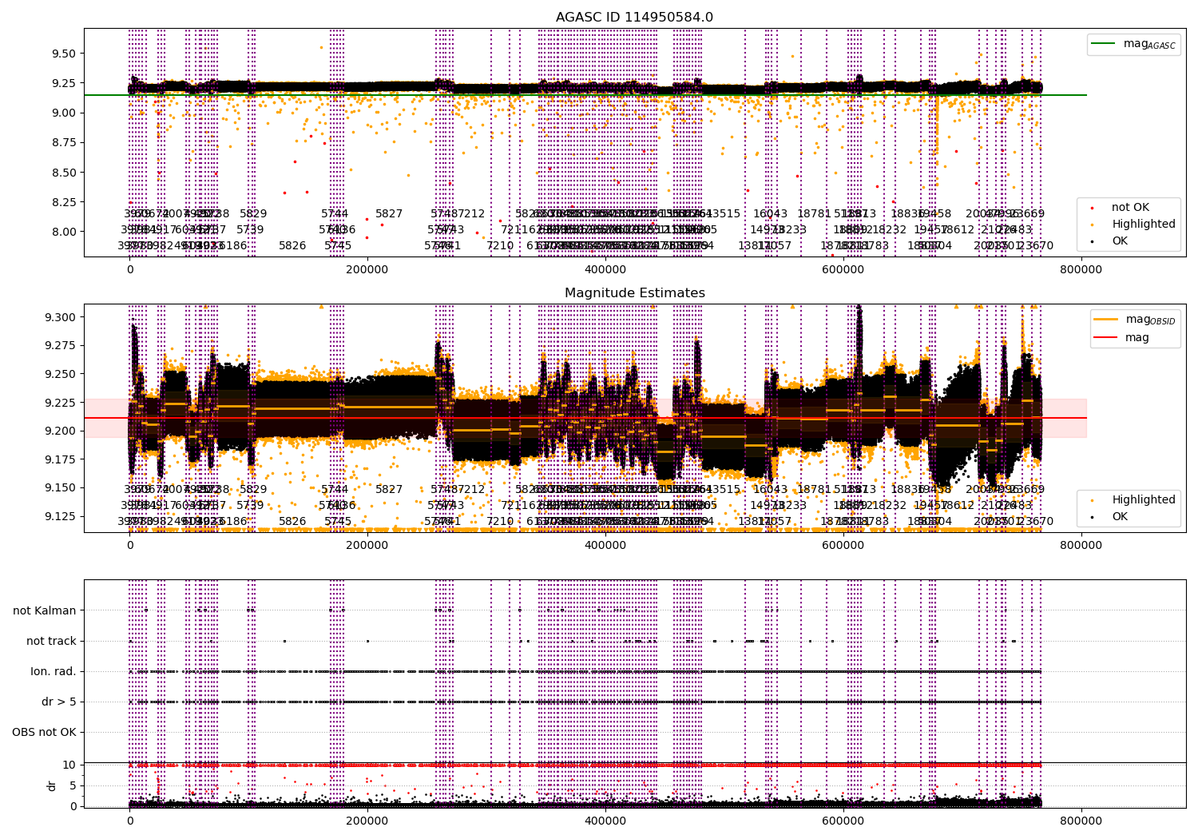Click y tick '8.75' in top panel

click(x=64, y=142)
